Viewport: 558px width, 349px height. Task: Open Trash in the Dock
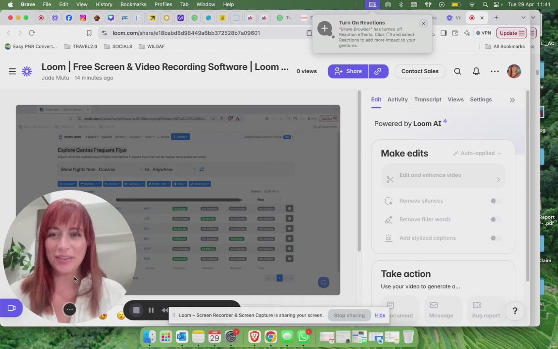(x=408, y=336)
